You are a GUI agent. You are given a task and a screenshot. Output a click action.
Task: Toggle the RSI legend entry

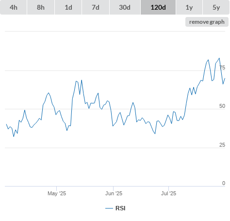coord(115,208)
